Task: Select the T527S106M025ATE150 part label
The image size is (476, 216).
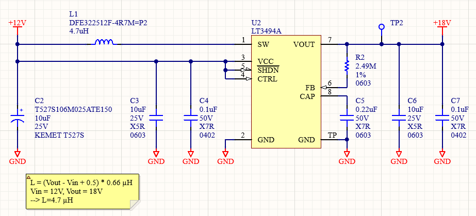Action: [73, 109]
